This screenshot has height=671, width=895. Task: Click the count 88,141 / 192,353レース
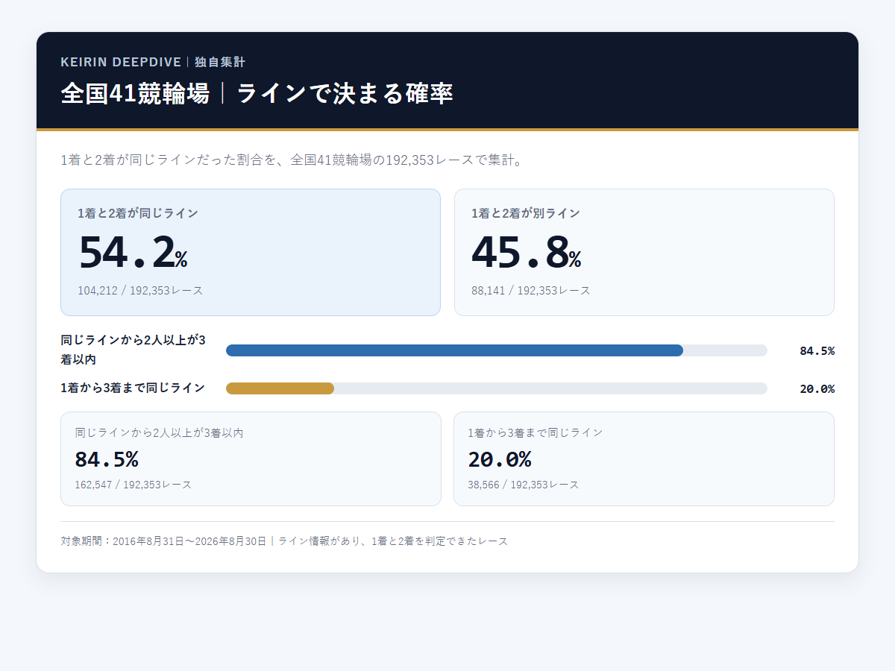tap(531, 290)
